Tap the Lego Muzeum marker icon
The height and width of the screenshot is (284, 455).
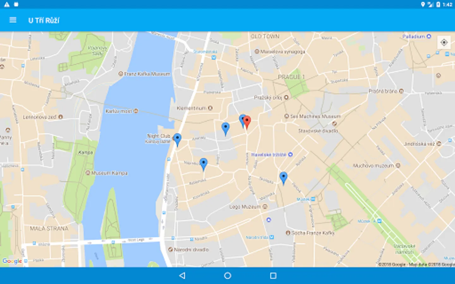(265, 207)
